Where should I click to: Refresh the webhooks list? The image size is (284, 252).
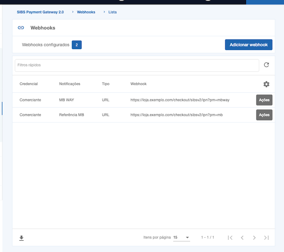[x=266, y=65]
